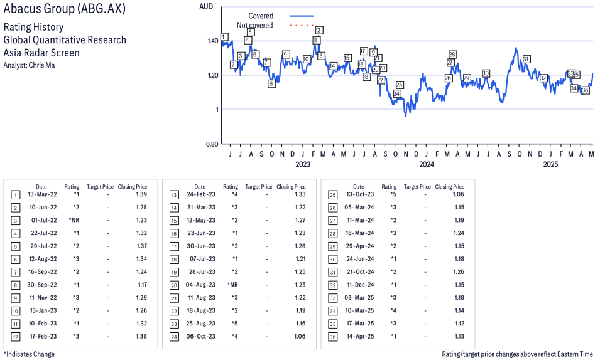
Task: Click chart marker 1 near the 1.40 line
Action: 225,37
